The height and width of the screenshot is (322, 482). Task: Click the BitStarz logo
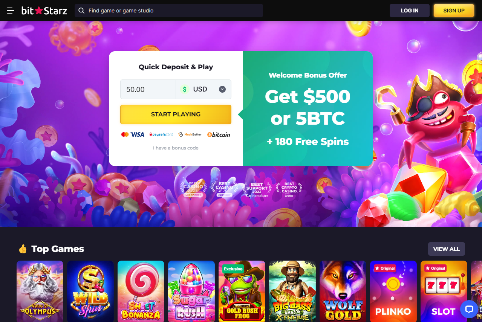click(x=44, y=11)
